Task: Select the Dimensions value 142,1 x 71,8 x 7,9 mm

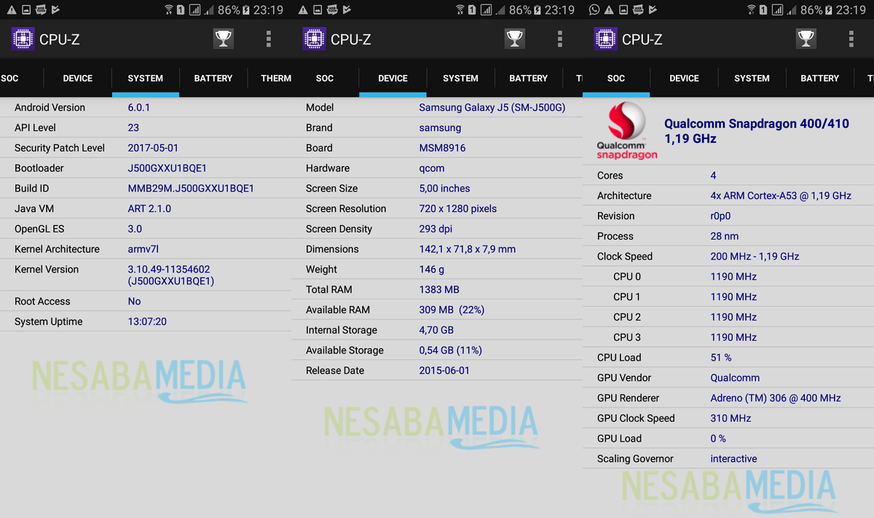Action: tap(468, 249)
